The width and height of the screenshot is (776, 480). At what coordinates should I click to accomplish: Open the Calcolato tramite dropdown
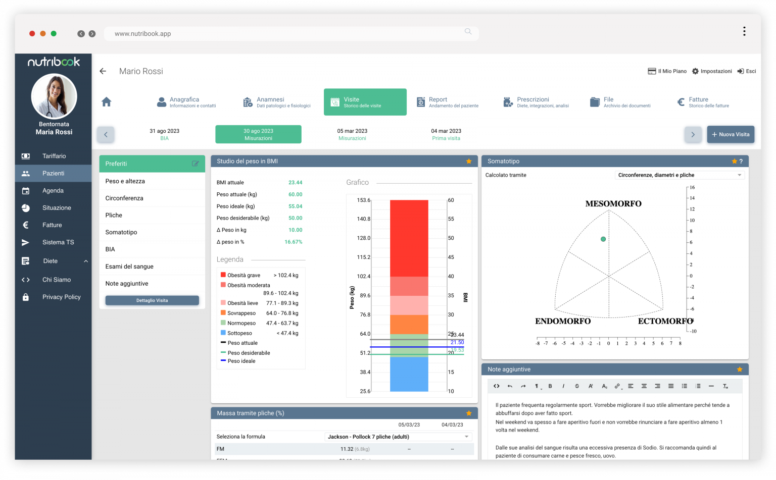pos(679,175)
